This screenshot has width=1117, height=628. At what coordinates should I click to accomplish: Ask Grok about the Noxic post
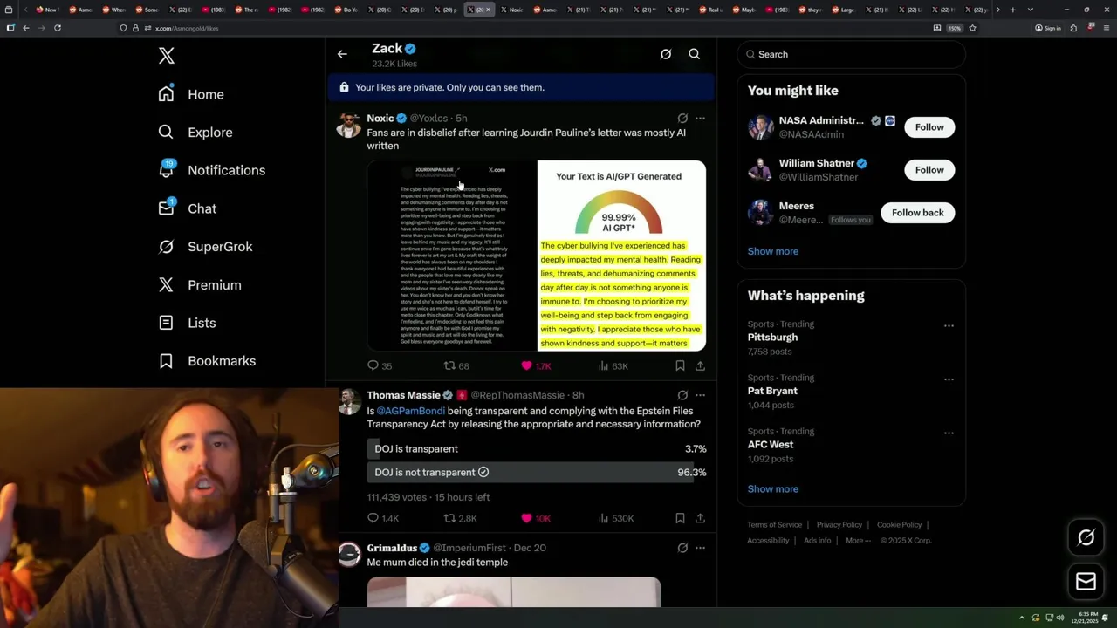coord(682,118)
